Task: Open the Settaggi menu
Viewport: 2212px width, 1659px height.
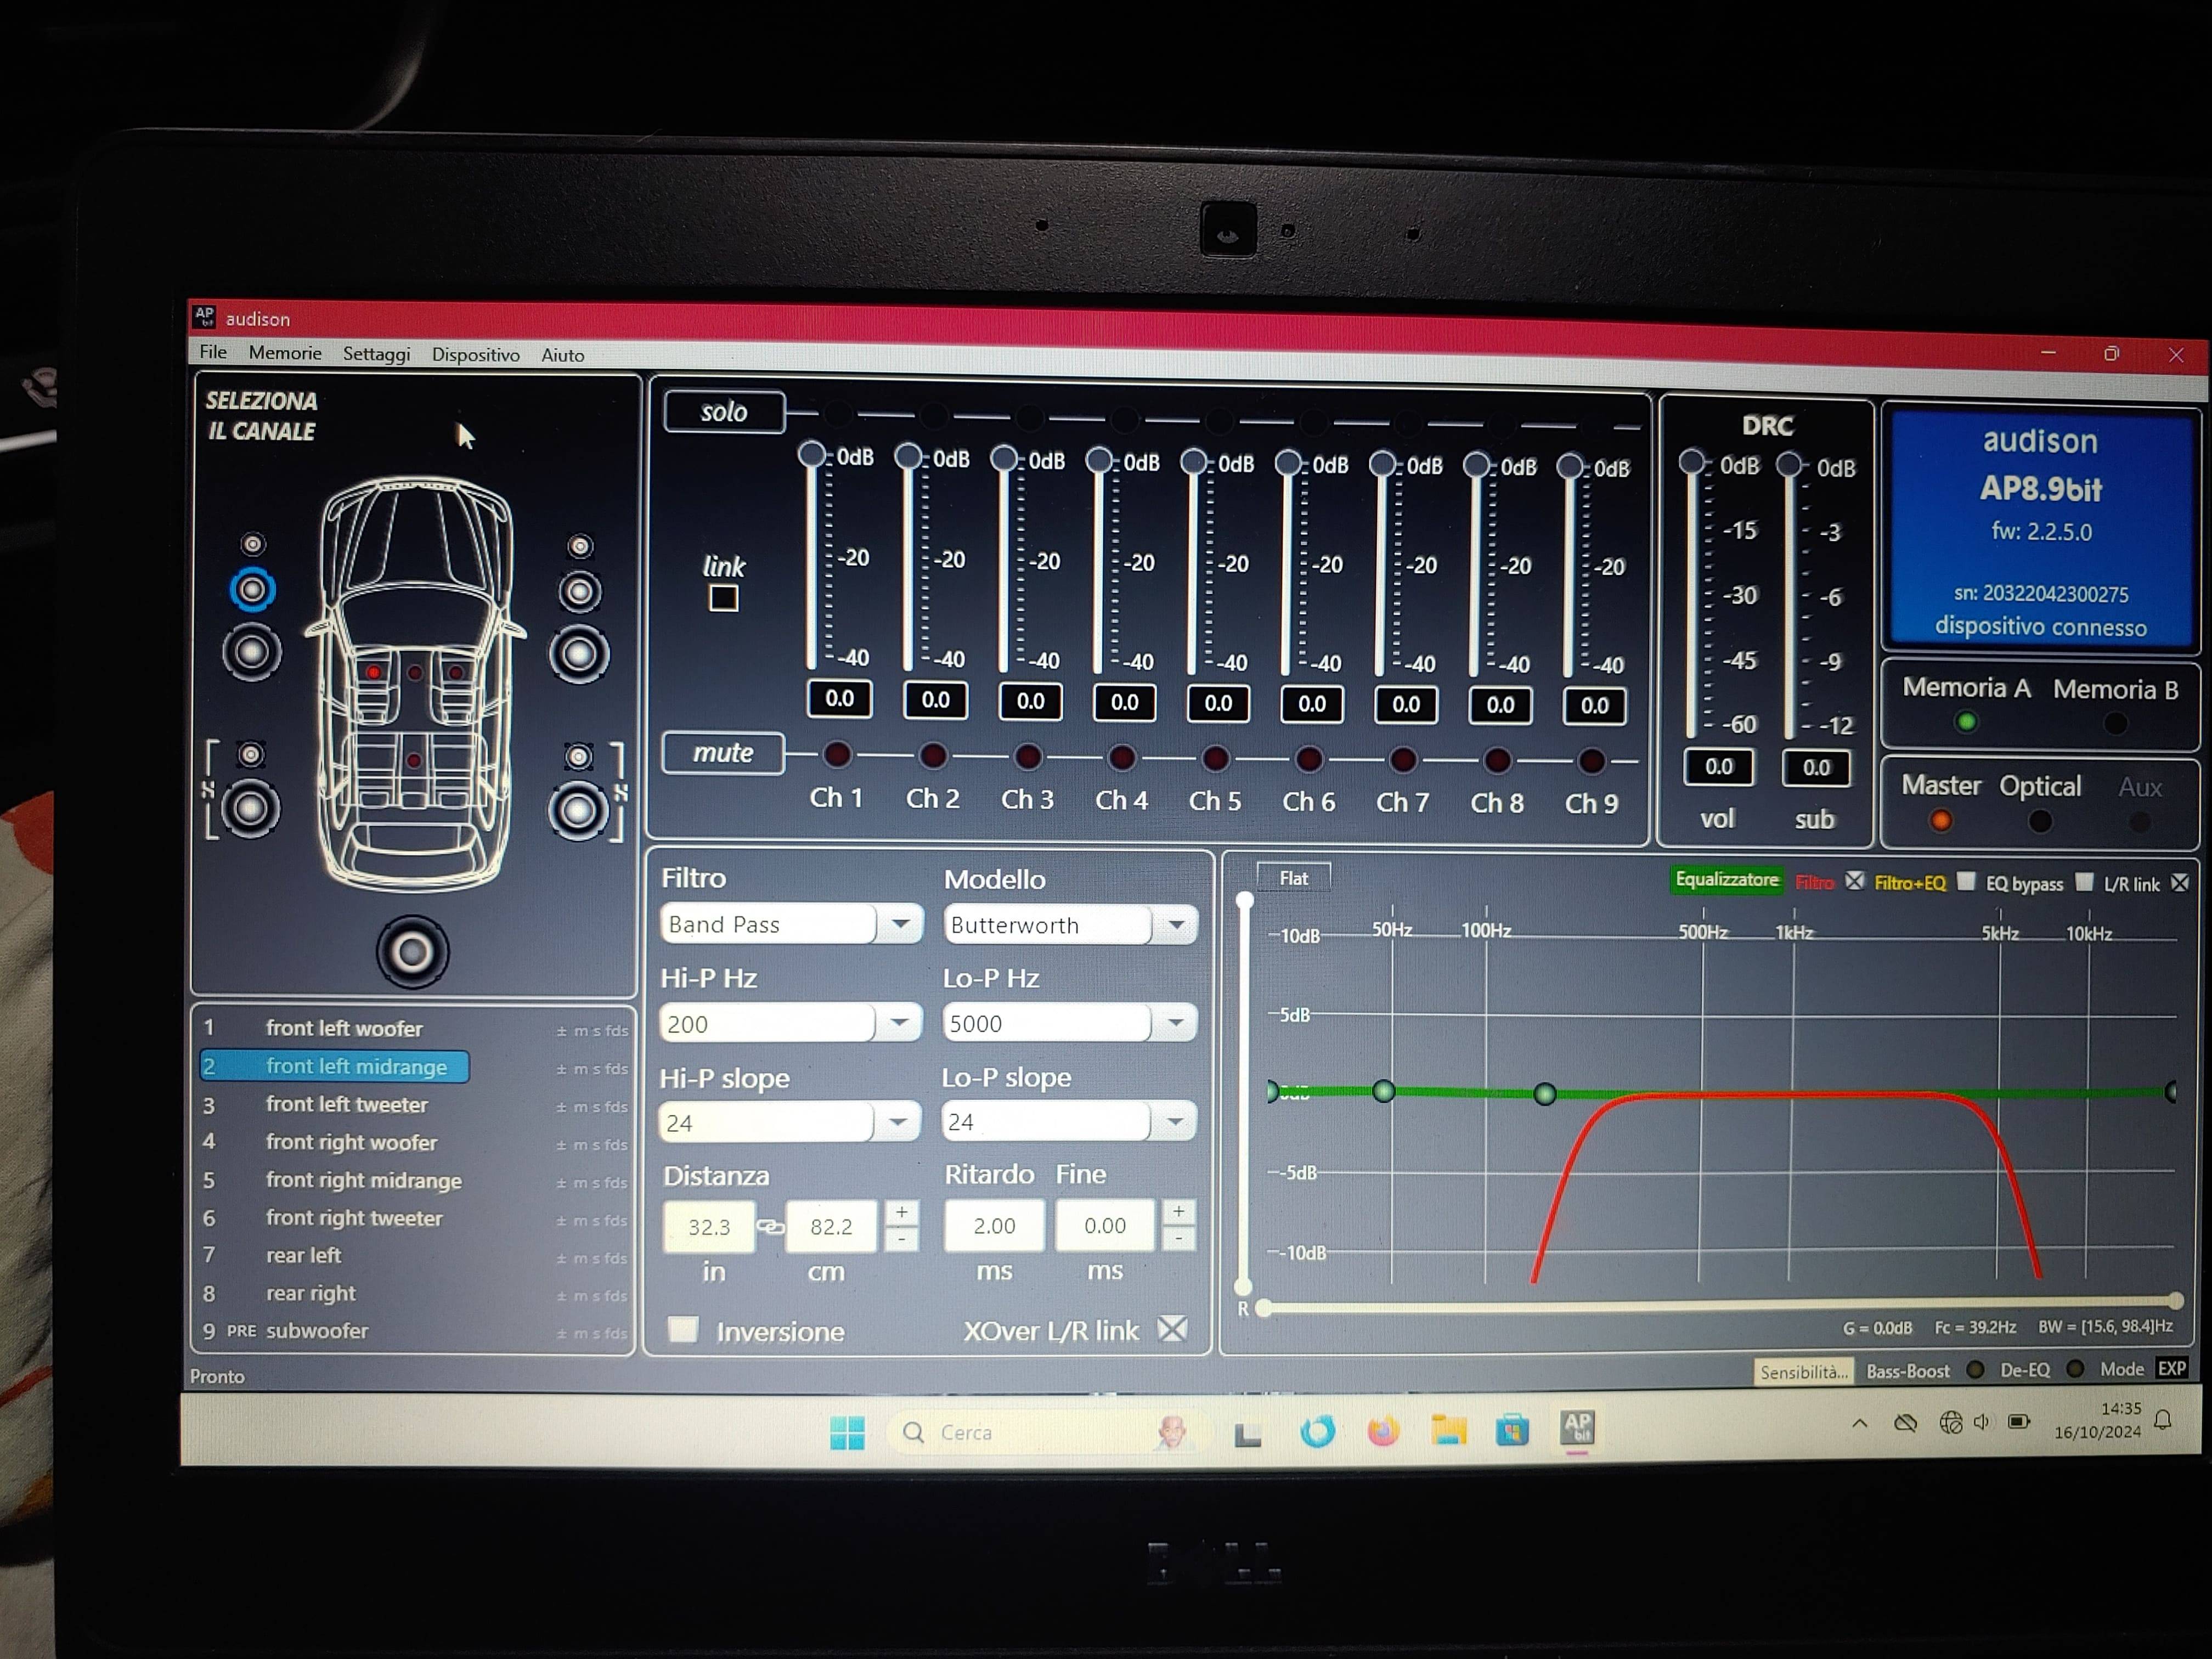Action: tap(376, 354)
